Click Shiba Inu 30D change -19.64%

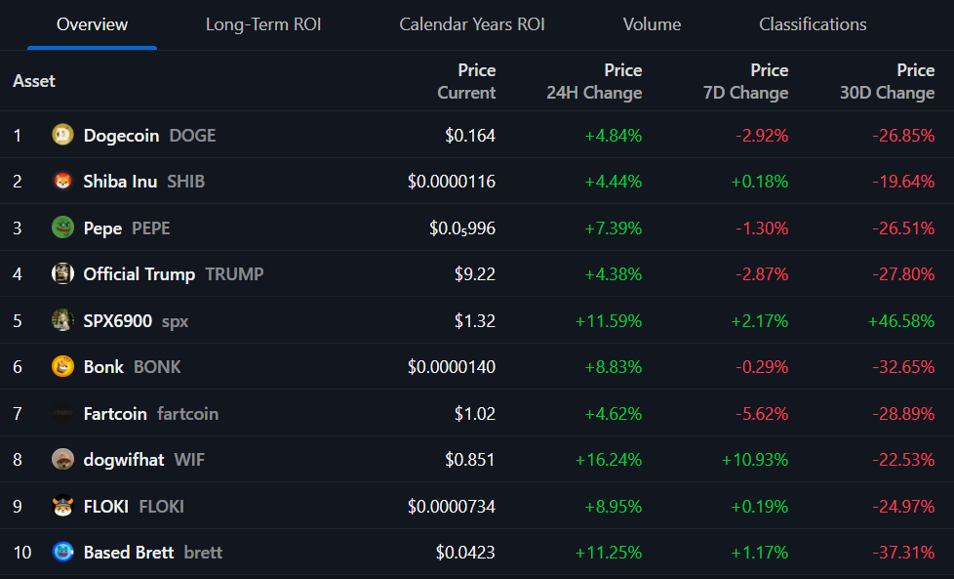click(x=903, y=182)
